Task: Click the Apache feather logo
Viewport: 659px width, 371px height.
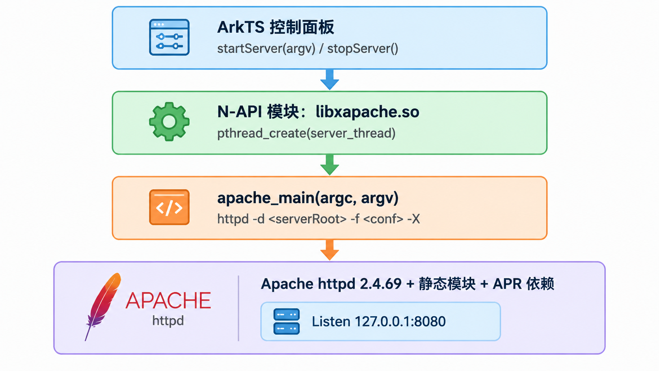Action: tap(103, 306)
